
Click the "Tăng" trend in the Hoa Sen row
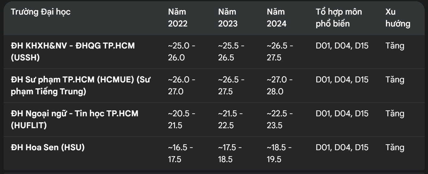[x=395, y=148]
